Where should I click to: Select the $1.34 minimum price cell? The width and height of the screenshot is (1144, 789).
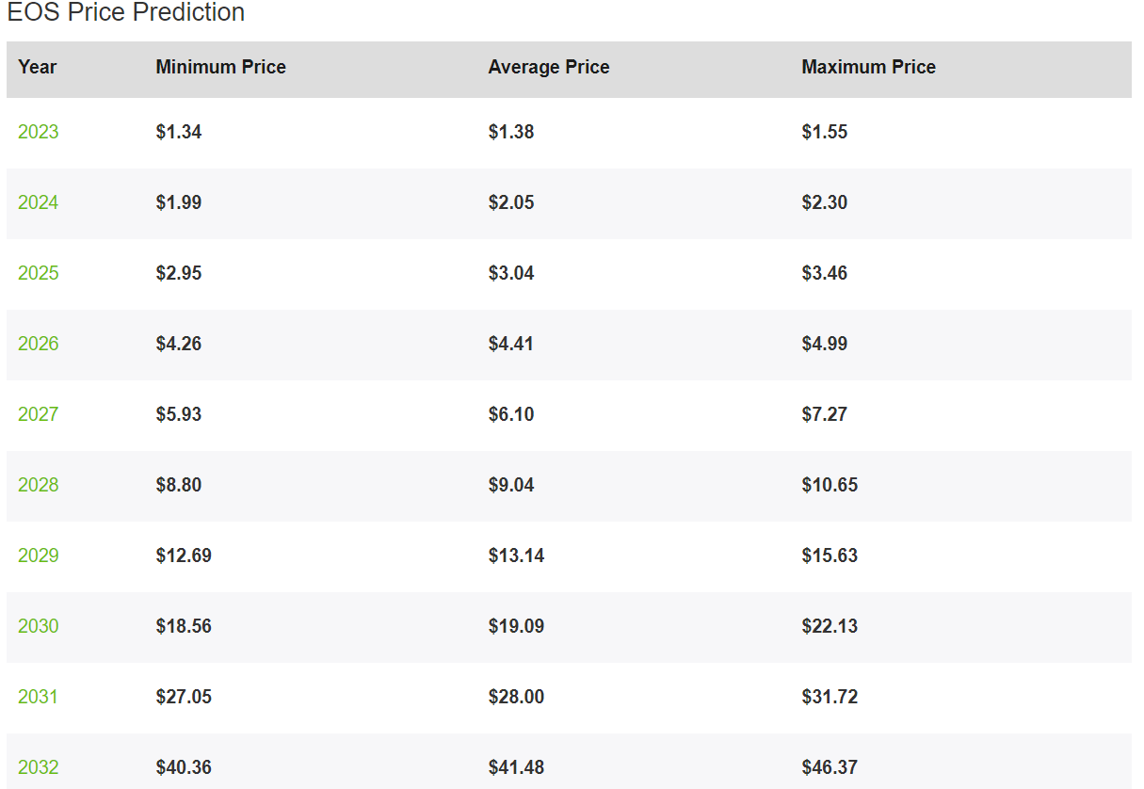[179, 132]
